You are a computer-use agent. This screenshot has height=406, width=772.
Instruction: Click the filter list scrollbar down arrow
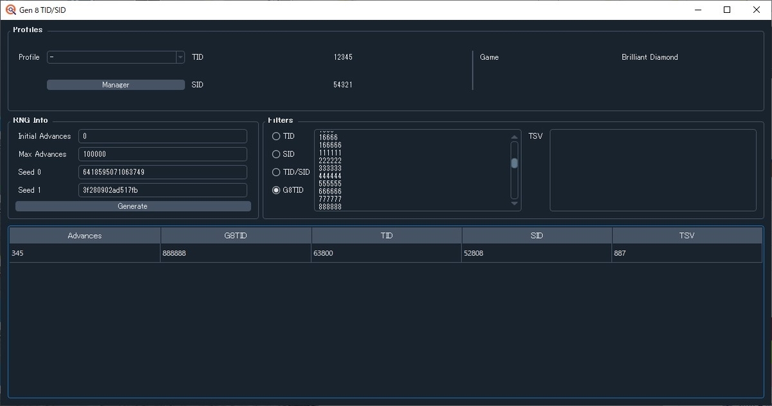click(x=513, y=204)
